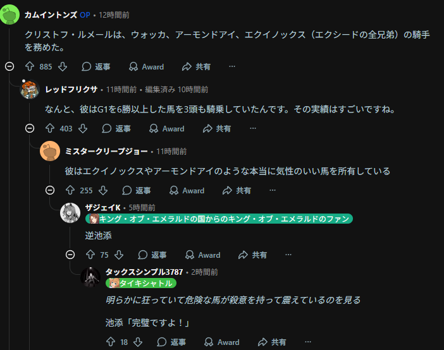Upvote レッドフリクサ's comment

coord(50,128)
